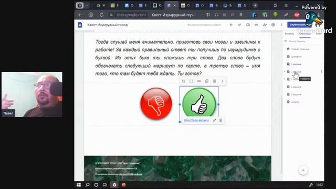
Task: Click the green download arrow extension icon
Action: (275, 15)
